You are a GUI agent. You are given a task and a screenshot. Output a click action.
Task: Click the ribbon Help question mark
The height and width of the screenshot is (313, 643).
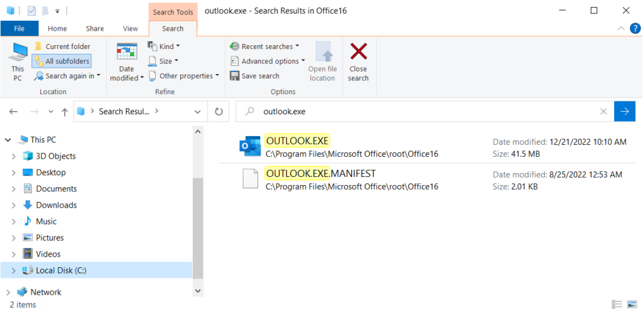coord(635,28)
